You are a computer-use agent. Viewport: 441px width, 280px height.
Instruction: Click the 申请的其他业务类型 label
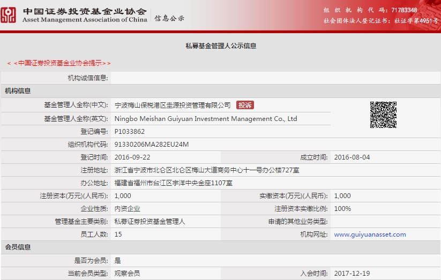(298, 222)
